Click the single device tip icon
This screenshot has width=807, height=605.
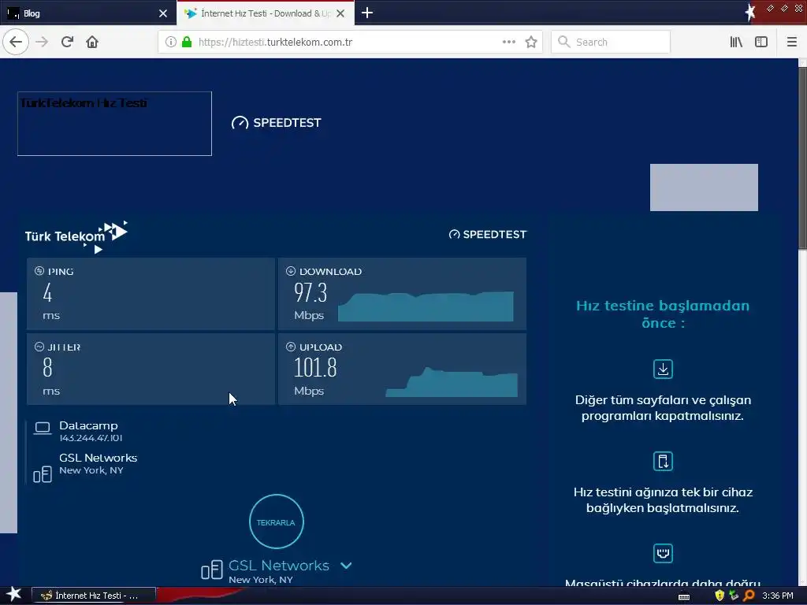(x=663, y=462)
